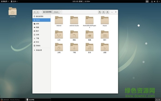Open 音乐 in the sidebar
Screen dimensions: 161x101
click(x=42, y=42)
